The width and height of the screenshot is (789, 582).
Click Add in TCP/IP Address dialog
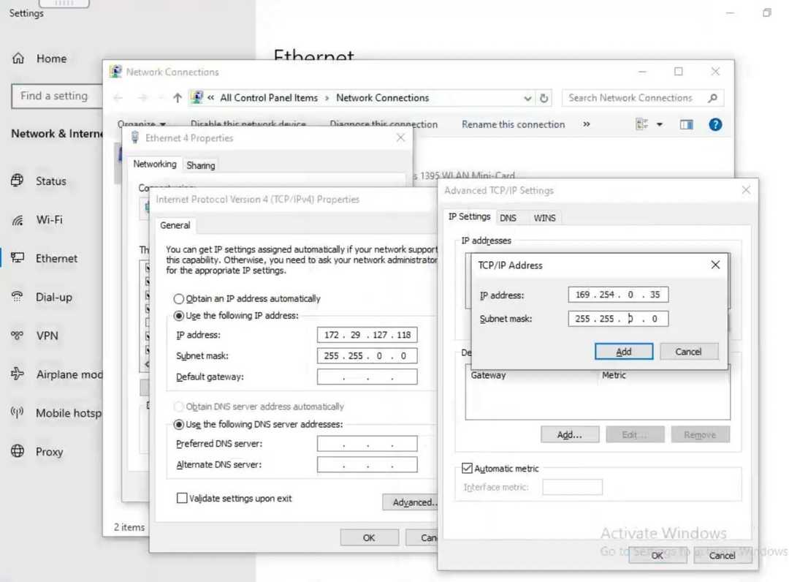click(x=623, y=352)
